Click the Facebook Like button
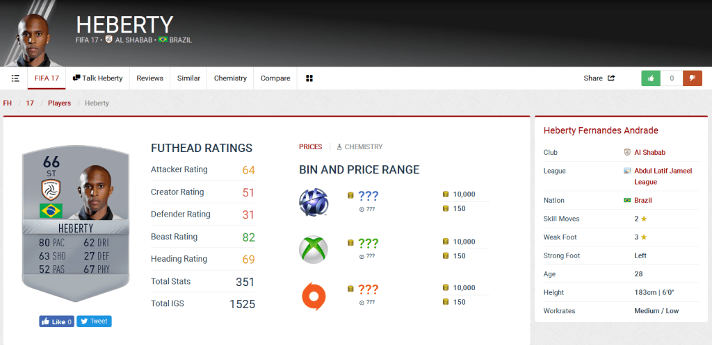The image size is (712, 345). (56, 321)
